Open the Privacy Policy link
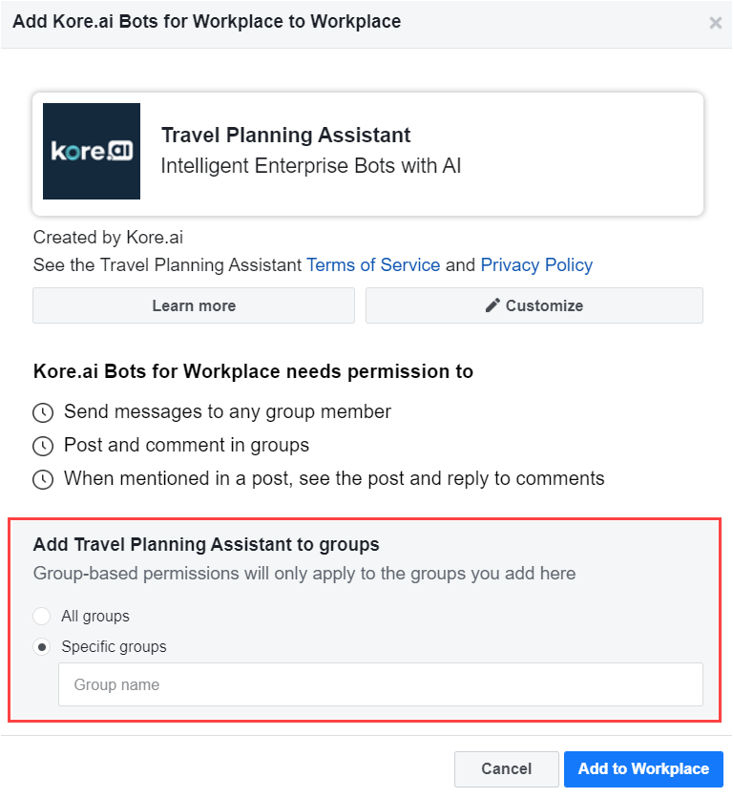Screen dimensions: 733x798 click(x=536, y=264)
